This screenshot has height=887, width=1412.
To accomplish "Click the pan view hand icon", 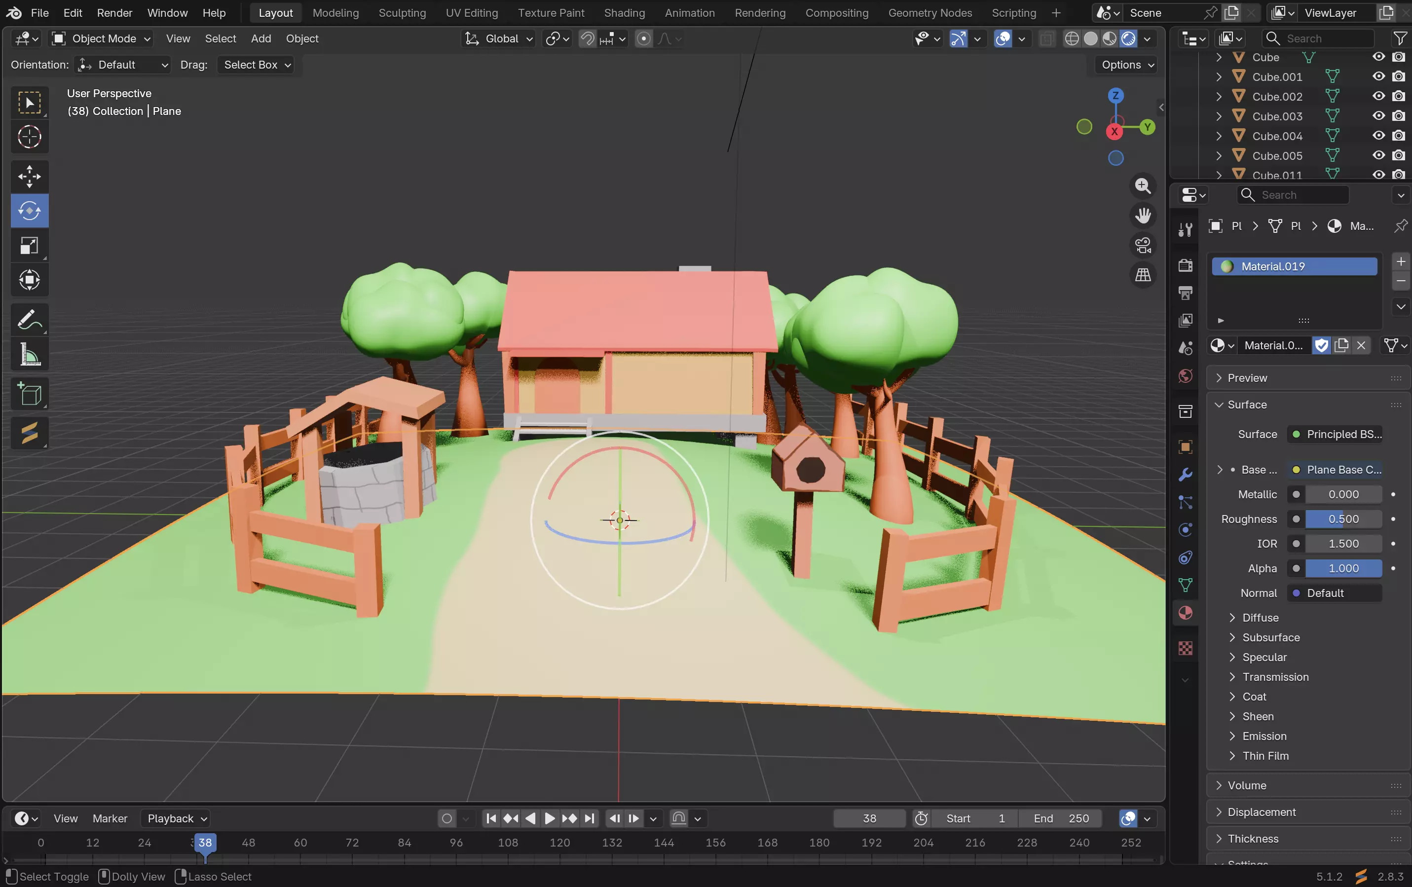I will click(1143, 215).
